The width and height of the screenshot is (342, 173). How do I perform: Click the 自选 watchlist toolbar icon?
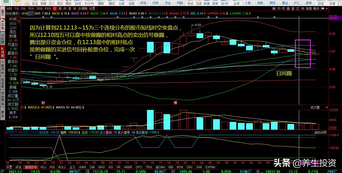click(x=78, y=3)
